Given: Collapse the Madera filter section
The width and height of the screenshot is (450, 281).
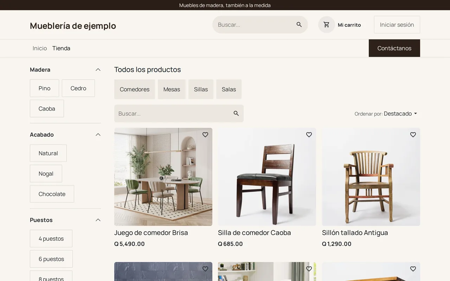Looking at the screenshot, I should 98,70.
